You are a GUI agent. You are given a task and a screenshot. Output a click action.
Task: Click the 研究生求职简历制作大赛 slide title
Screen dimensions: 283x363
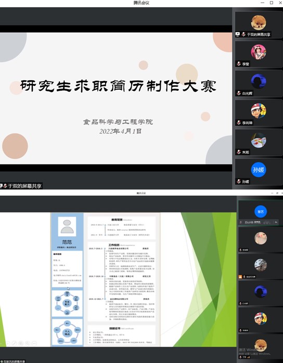point(118,86)
